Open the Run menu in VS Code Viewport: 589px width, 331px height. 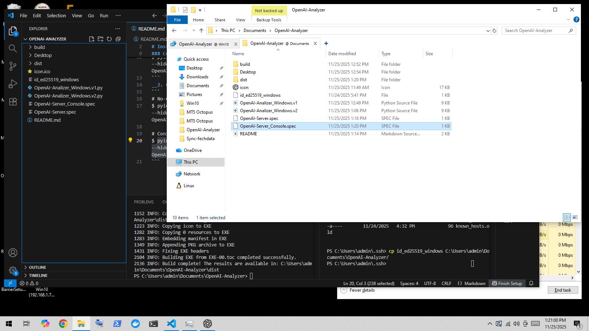104,15
